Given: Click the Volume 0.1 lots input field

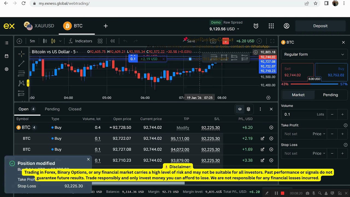Looking at the screenshot, I should coord(304,114).
